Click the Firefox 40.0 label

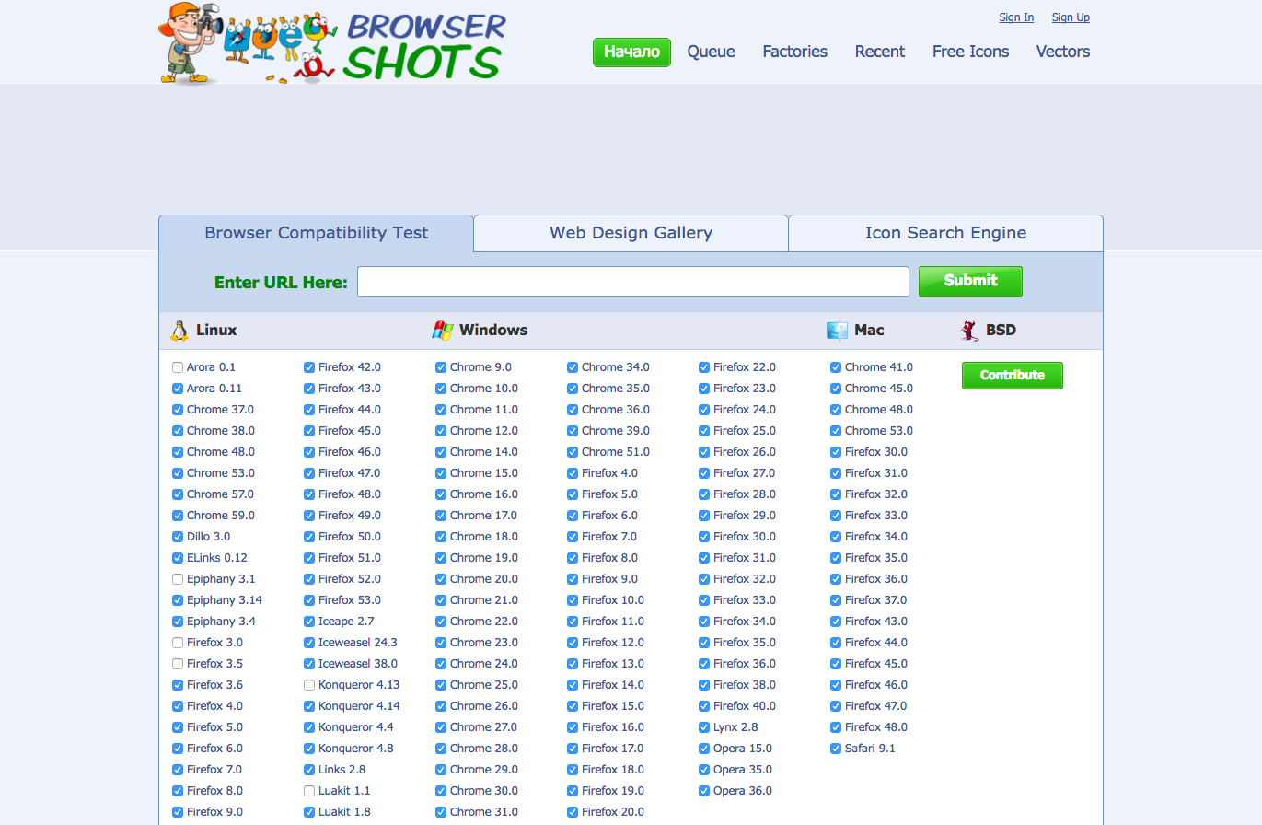click(x=745, y=706)
